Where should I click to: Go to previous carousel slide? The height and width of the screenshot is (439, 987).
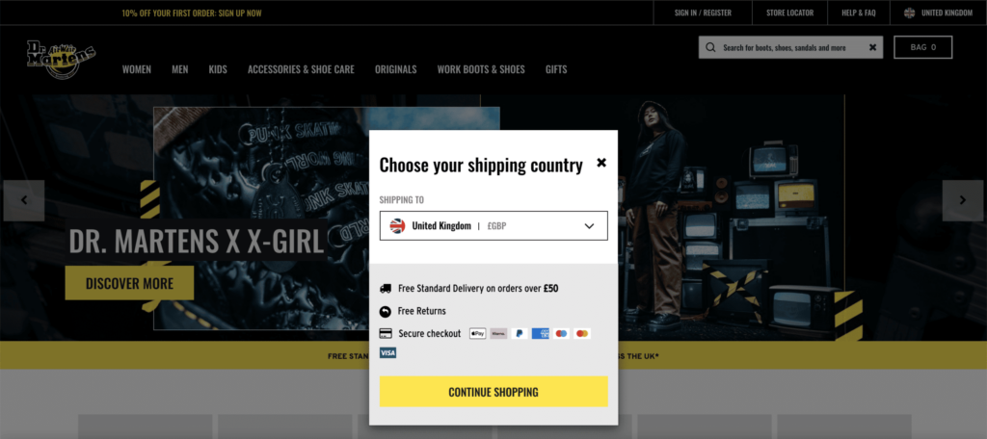click(x=24, y=200)
